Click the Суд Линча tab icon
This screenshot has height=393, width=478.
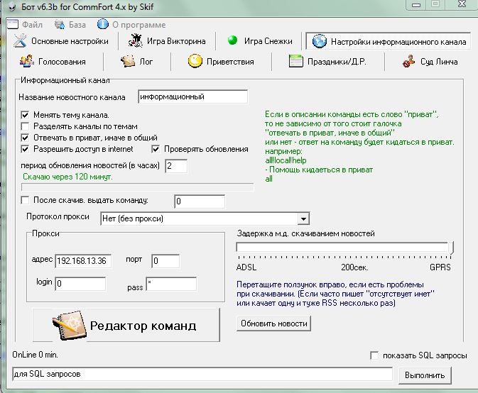click(x=408, y=62)
